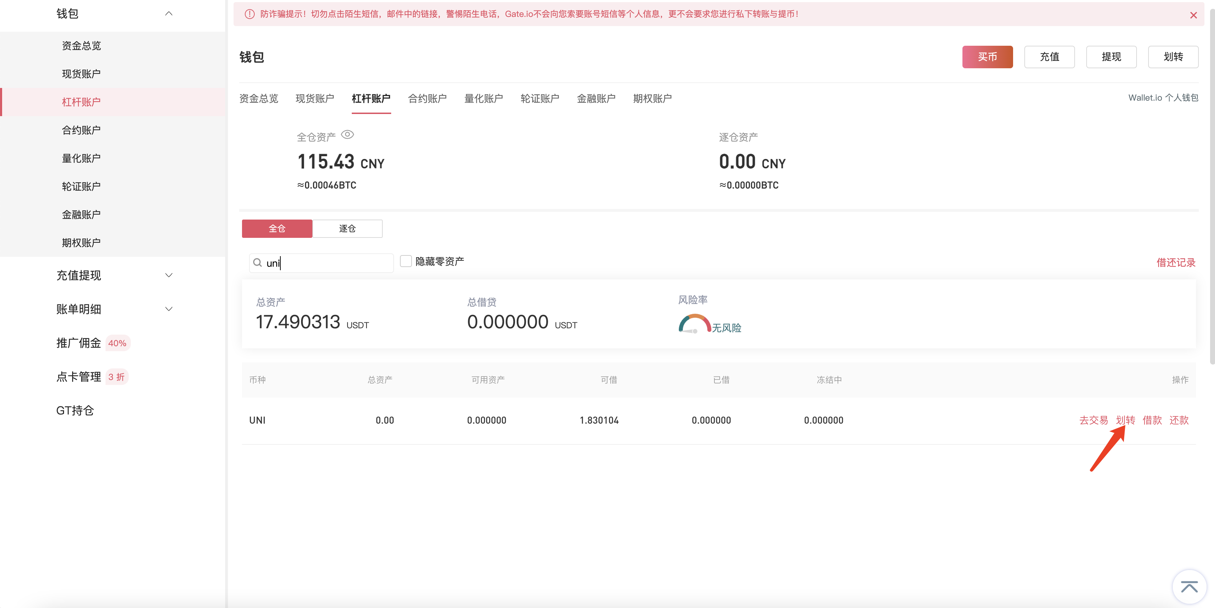Open the 现货账户 tab

click(x=314, y=99)
